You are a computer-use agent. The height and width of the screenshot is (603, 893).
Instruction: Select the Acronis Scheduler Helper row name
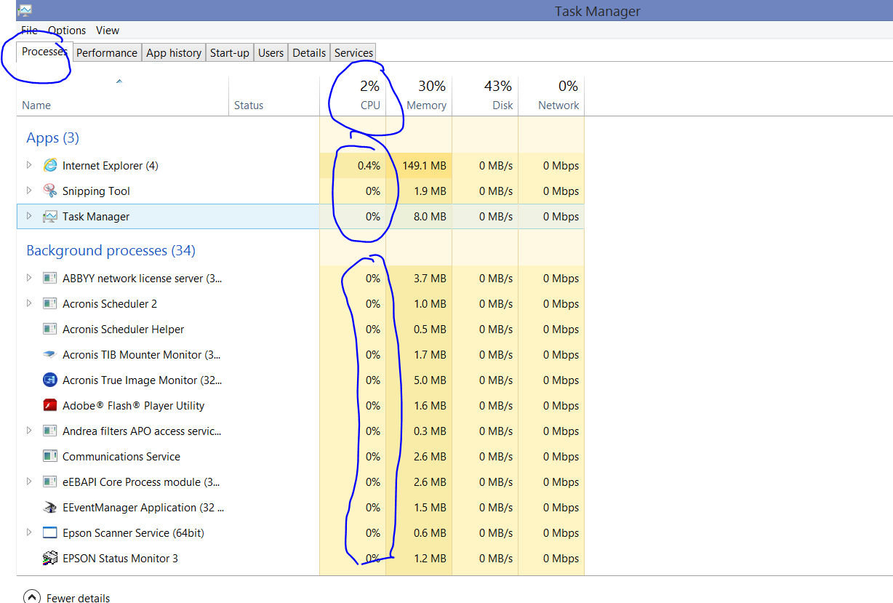[124, 329]
